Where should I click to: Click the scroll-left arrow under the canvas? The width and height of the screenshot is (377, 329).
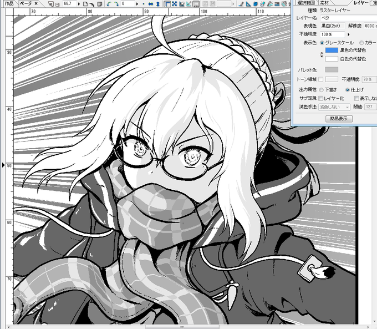tap(9, 327)
